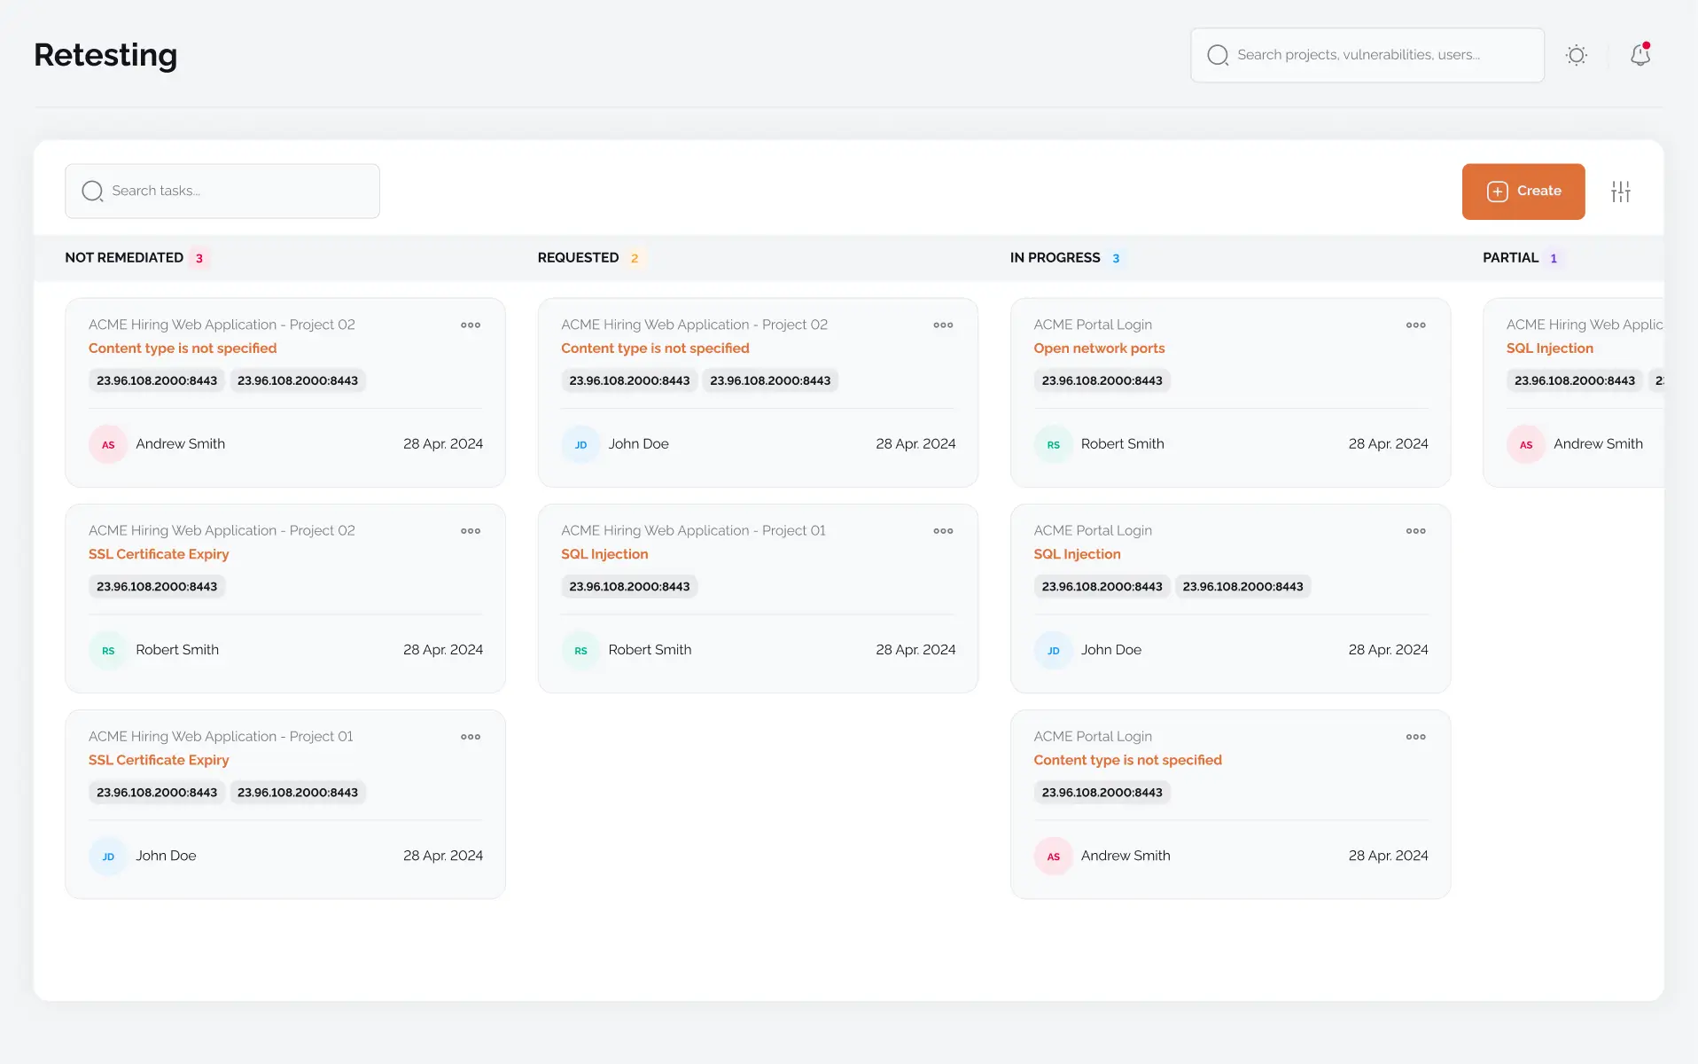Click the AS avatar on first Not Remediated card
The width and height of the screenshot is (1698, 1064).
click(108, 444)
